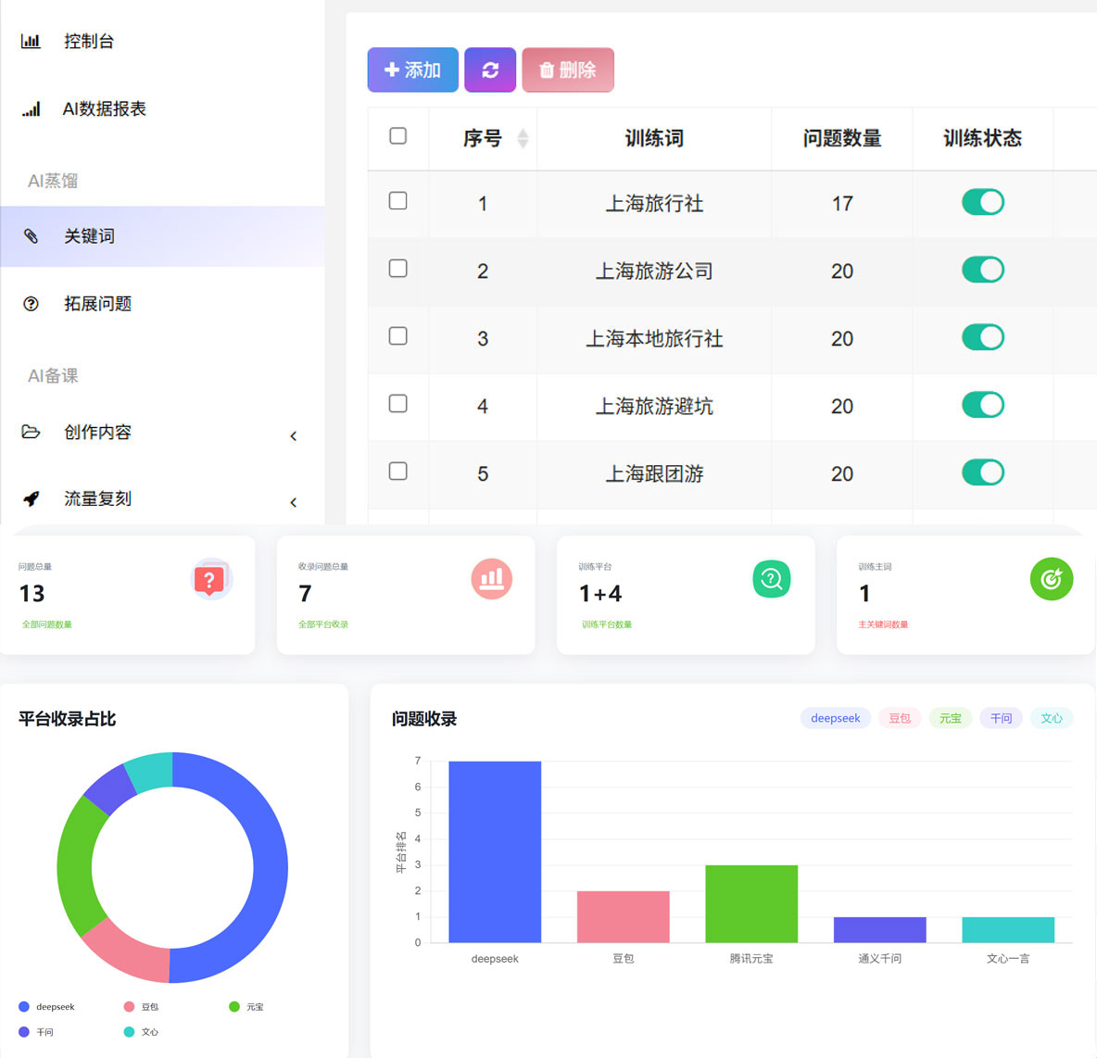Click the 腾讯元宝 green bar in 问题收录 chart

pyautogui.click(x=751, y=903)
